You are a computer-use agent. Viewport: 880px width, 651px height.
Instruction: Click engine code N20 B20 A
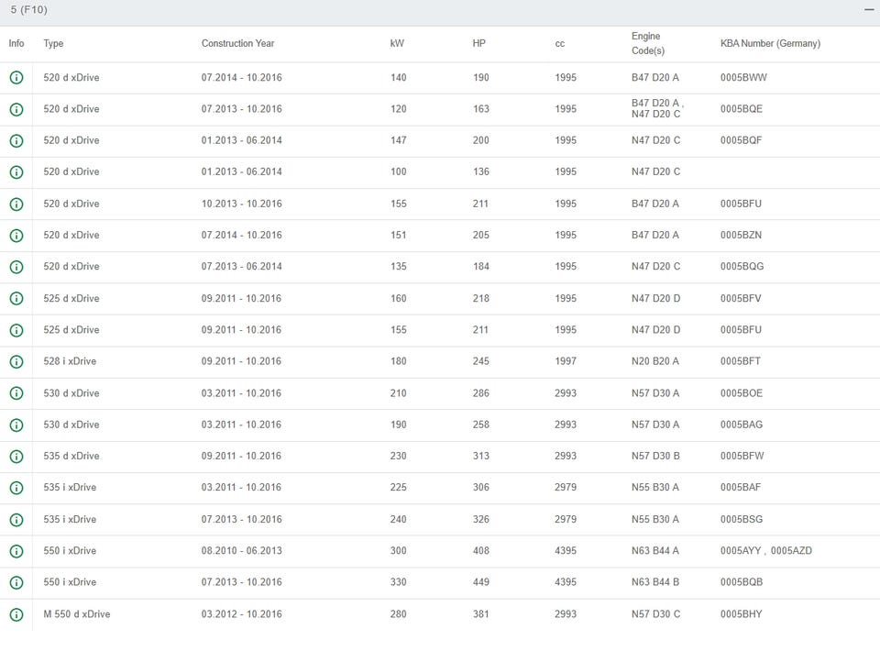click(654, 361)
